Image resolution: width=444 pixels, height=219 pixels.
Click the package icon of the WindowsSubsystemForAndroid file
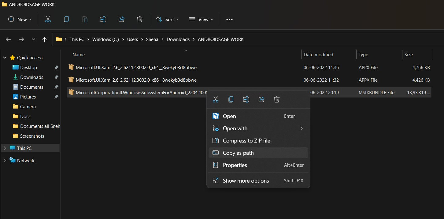(71, 92)
